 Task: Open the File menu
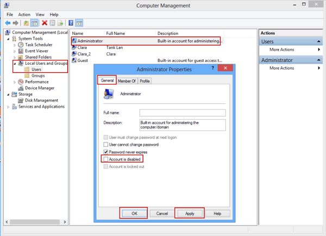click(x=10, y=14)
